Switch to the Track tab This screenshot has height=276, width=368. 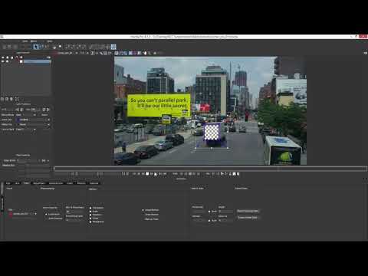26,183
